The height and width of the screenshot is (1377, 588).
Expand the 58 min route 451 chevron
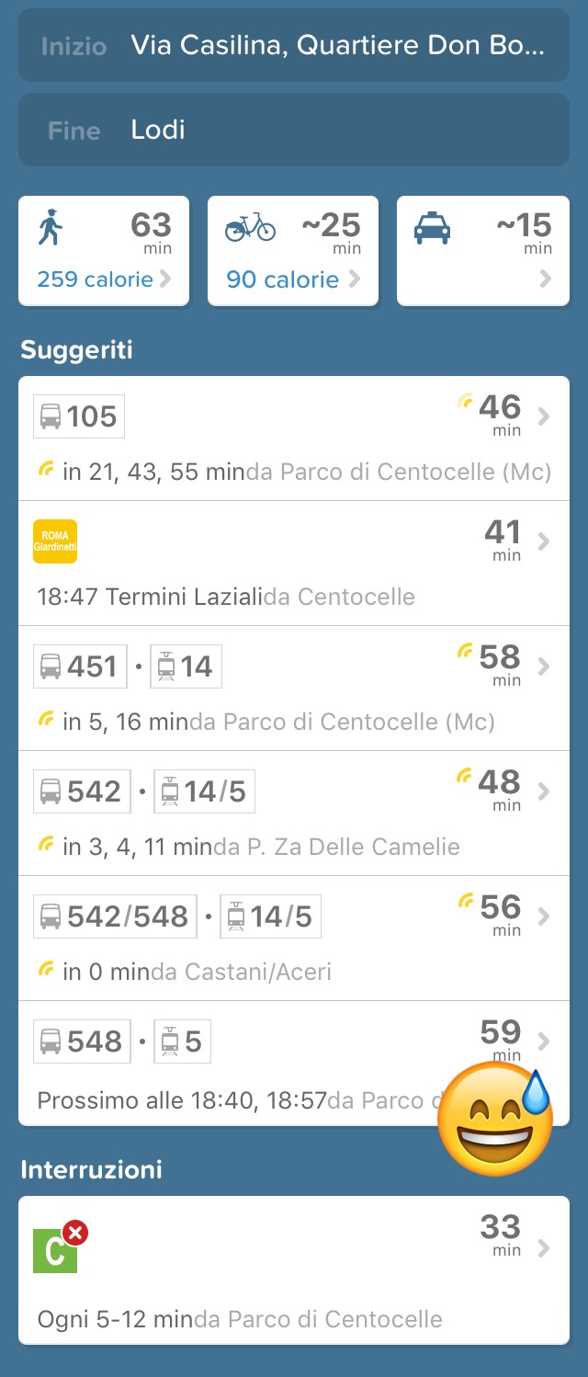tap(544, 666)
